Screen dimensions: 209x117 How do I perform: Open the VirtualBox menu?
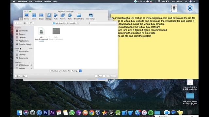click(22, 1)
